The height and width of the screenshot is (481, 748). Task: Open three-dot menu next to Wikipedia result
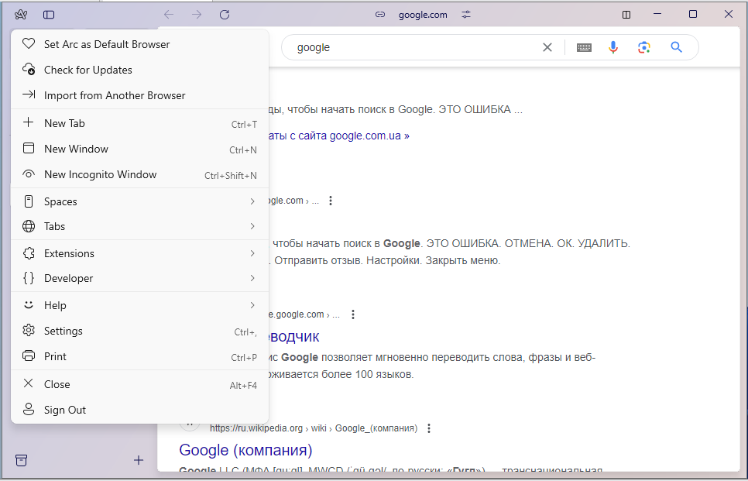[429, 428]
